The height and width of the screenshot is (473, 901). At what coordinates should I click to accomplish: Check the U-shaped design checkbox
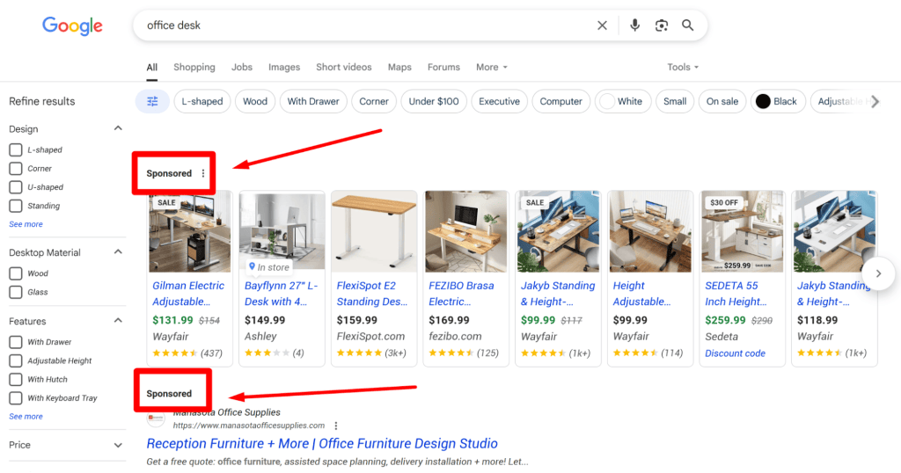pos(16,187)
